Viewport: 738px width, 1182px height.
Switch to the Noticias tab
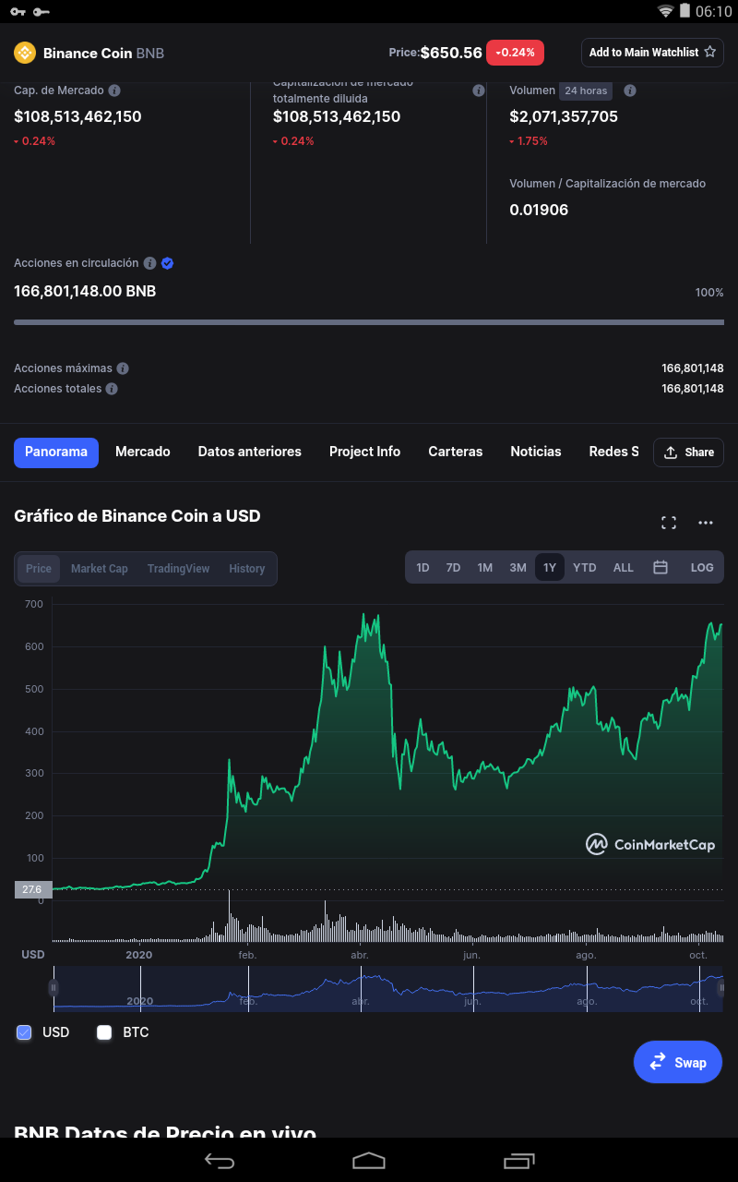pos(536,452)
